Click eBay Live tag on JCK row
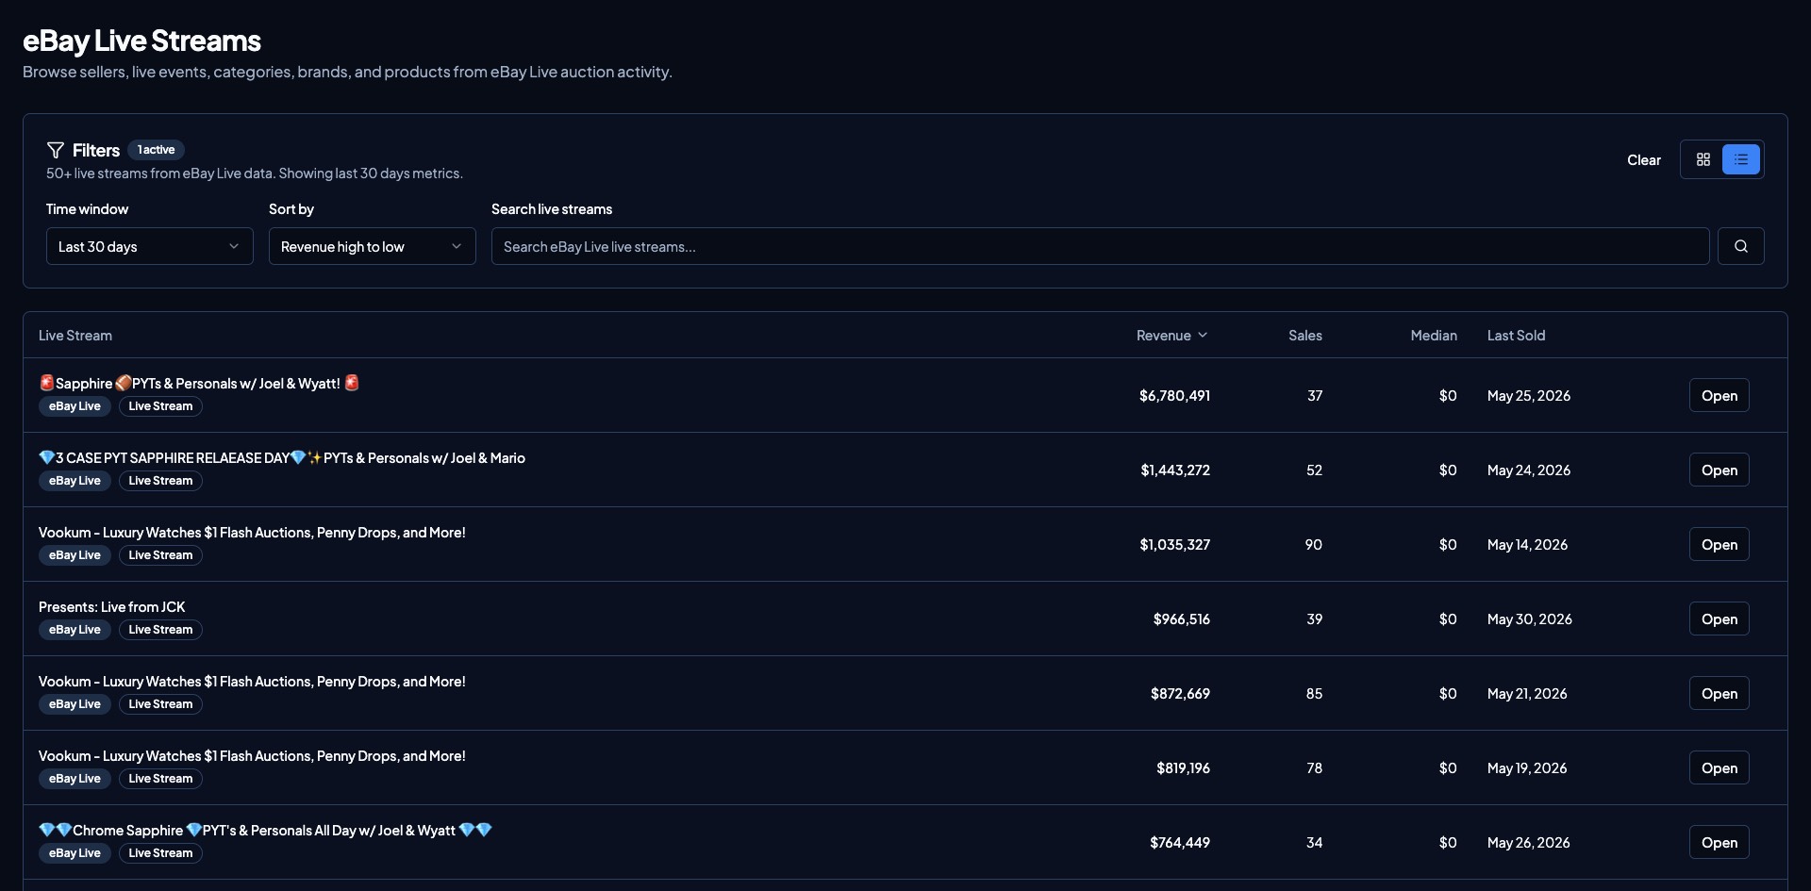1811x891 pixels. 75,630
